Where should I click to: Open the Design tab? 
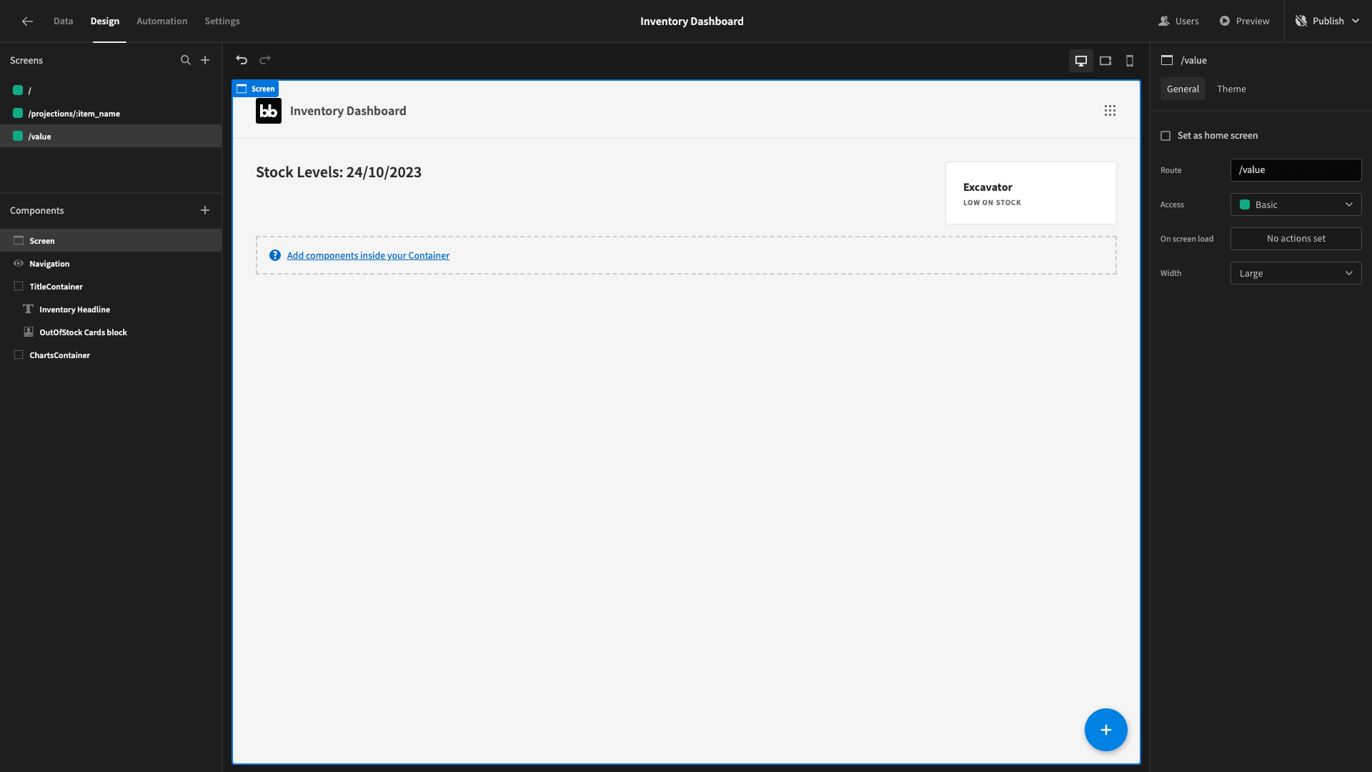(x=105, y=21)
